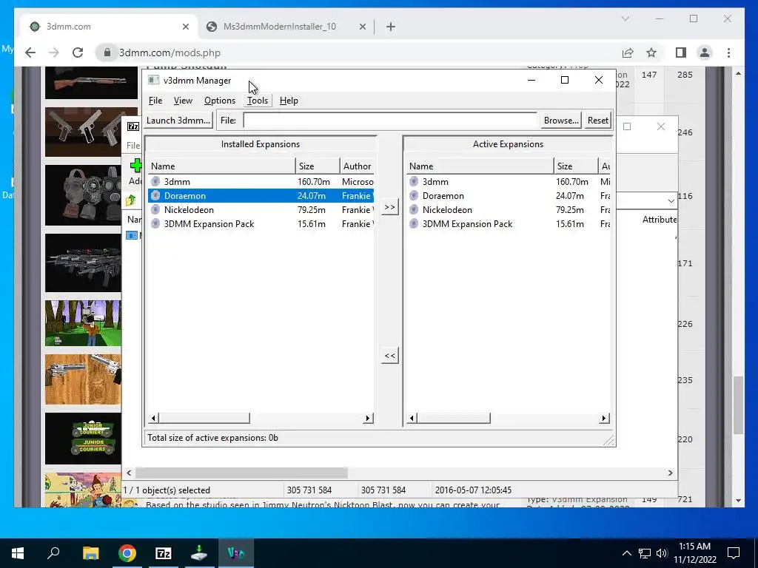
Task: Click the v3dmm Manager title bar icon
Action: [153, 80]
